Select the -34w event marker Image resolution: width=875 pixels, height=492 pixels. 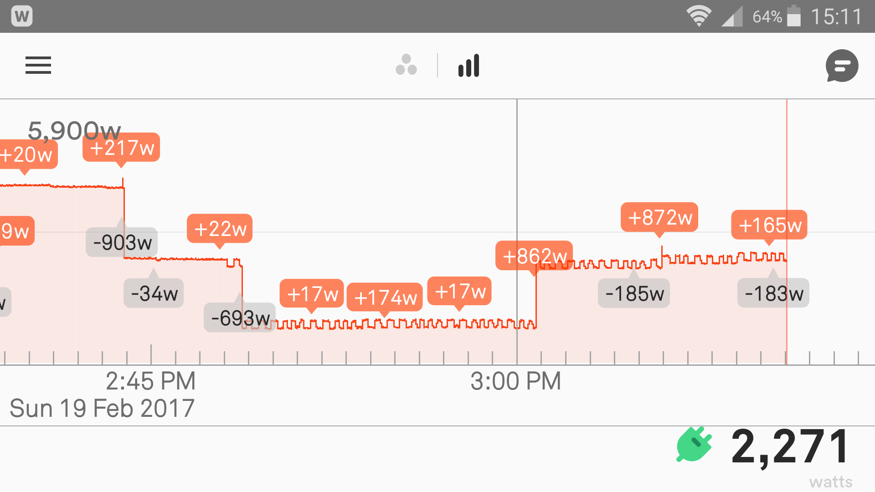click(154, 293)
